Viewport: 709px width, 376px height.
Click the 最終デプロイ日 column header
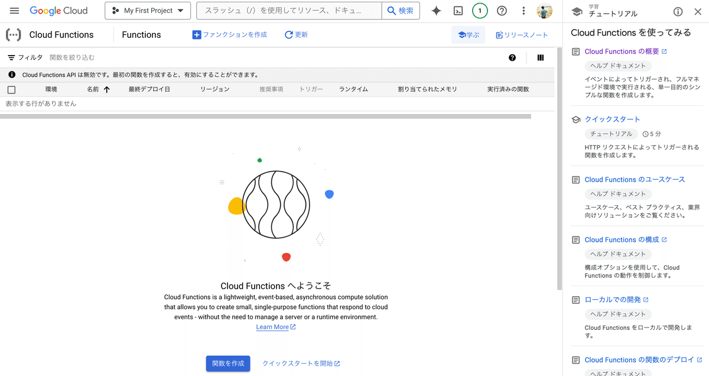click(x=149, y=89)
